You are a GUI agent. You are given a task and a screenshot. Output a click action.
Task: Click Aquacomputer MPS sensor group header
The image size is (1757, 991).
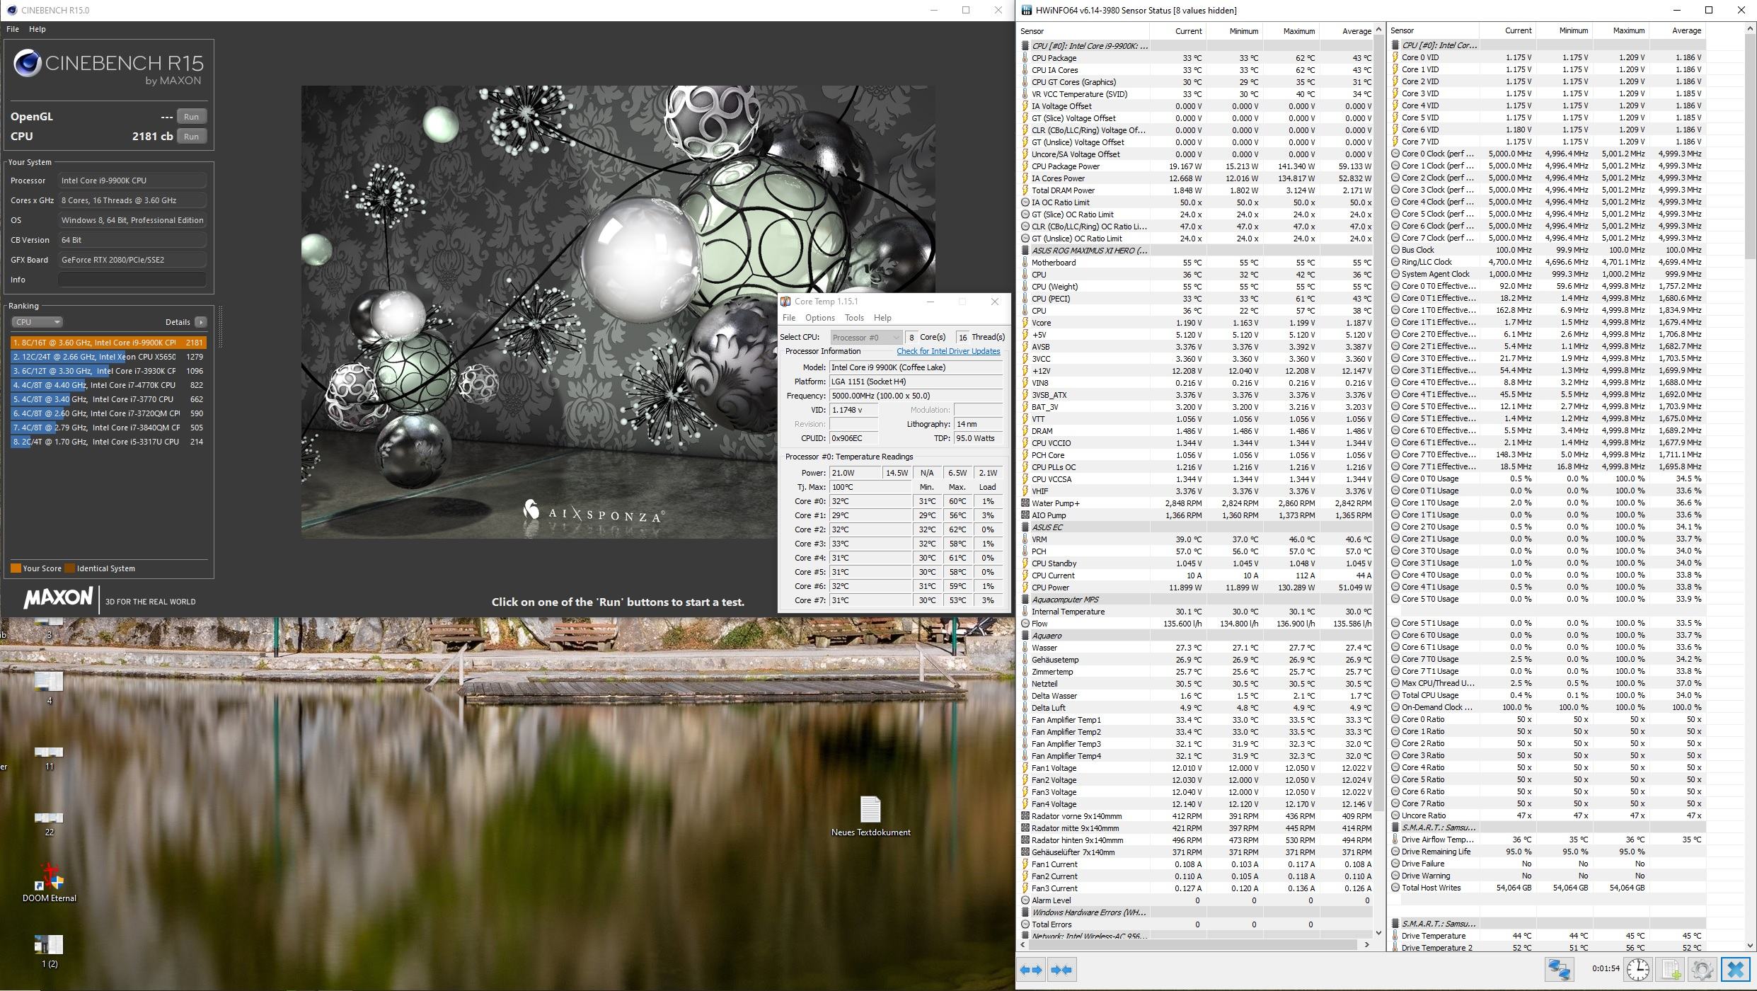(1065, 600)
